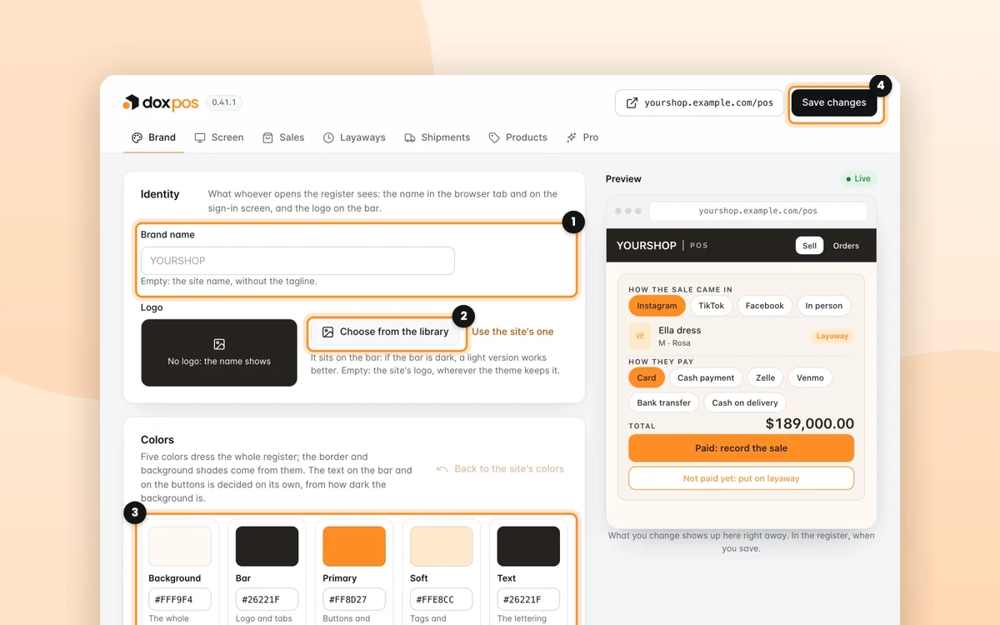Click the clock icon beside Layaways
This screenshot has width=1000, height=625.
pyautogui.click(x=329, y=137)
